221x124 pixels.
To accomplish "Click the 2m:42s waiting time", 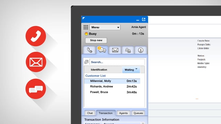I will pos(132,86).
